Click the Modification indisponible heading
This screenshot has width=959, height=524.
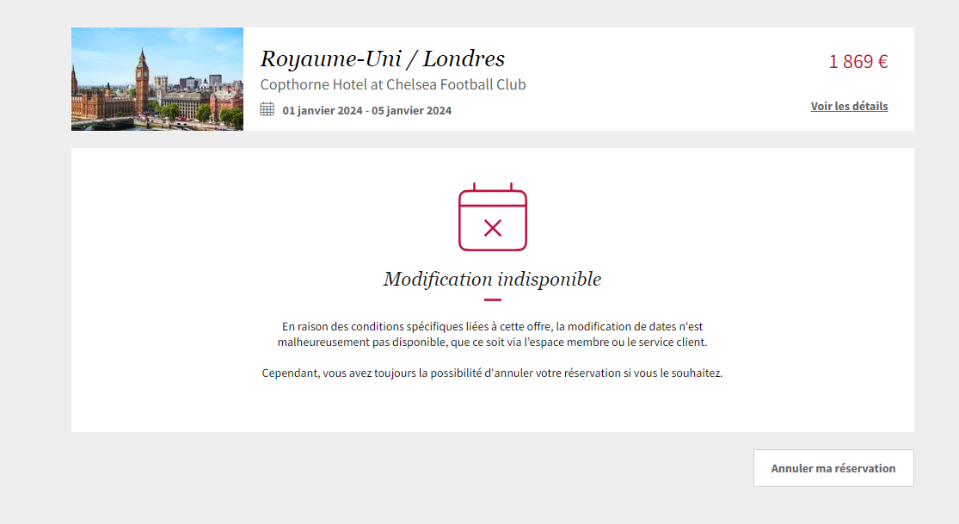492,279
